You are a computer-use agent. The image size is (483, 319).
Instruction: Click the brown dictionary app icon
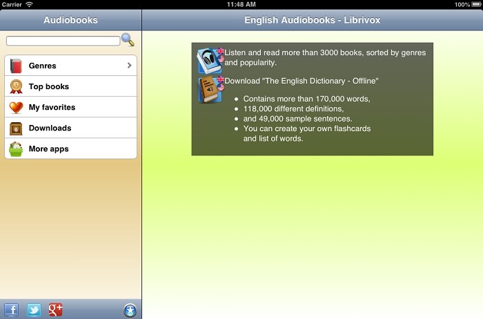tap(210, 89)
